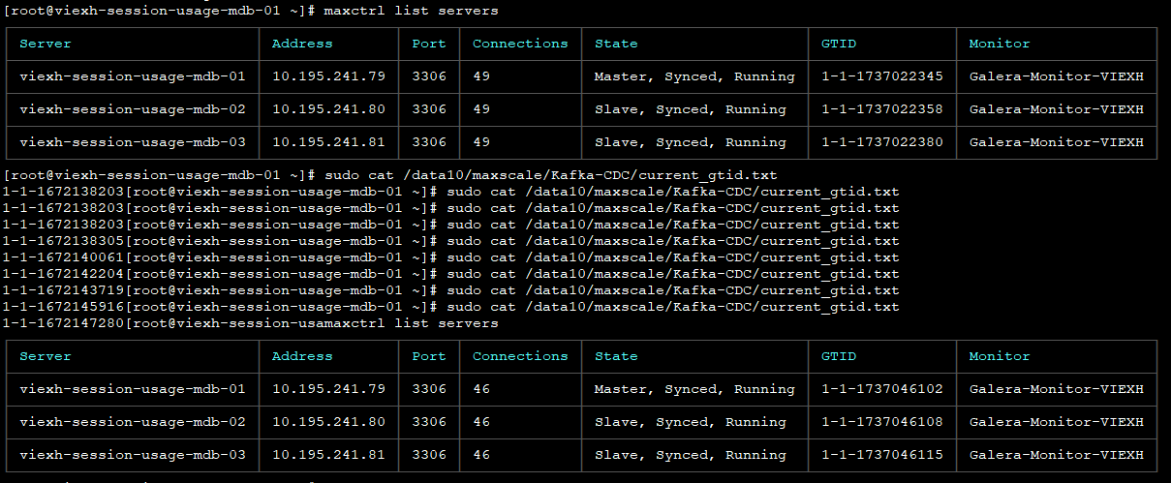Image resolution: width=1171 pixels, height=483 pixels.
Task: Select GTID value 1-1-1737022380
Action: (x=881, y=142)
